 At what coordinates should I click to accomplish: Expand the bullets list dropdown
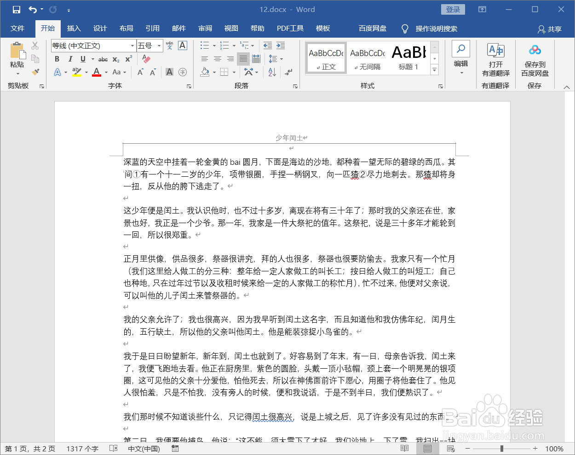click(x=214, y=45)
